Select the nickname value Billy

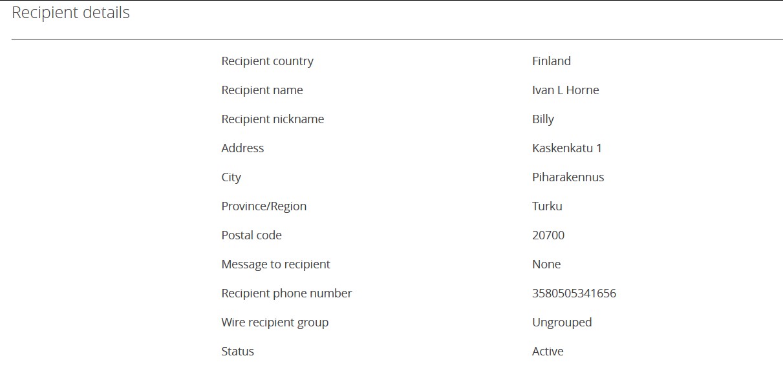point(542,119)
